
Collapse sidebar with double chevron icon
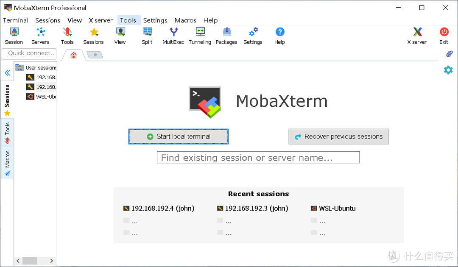(8, 72)
